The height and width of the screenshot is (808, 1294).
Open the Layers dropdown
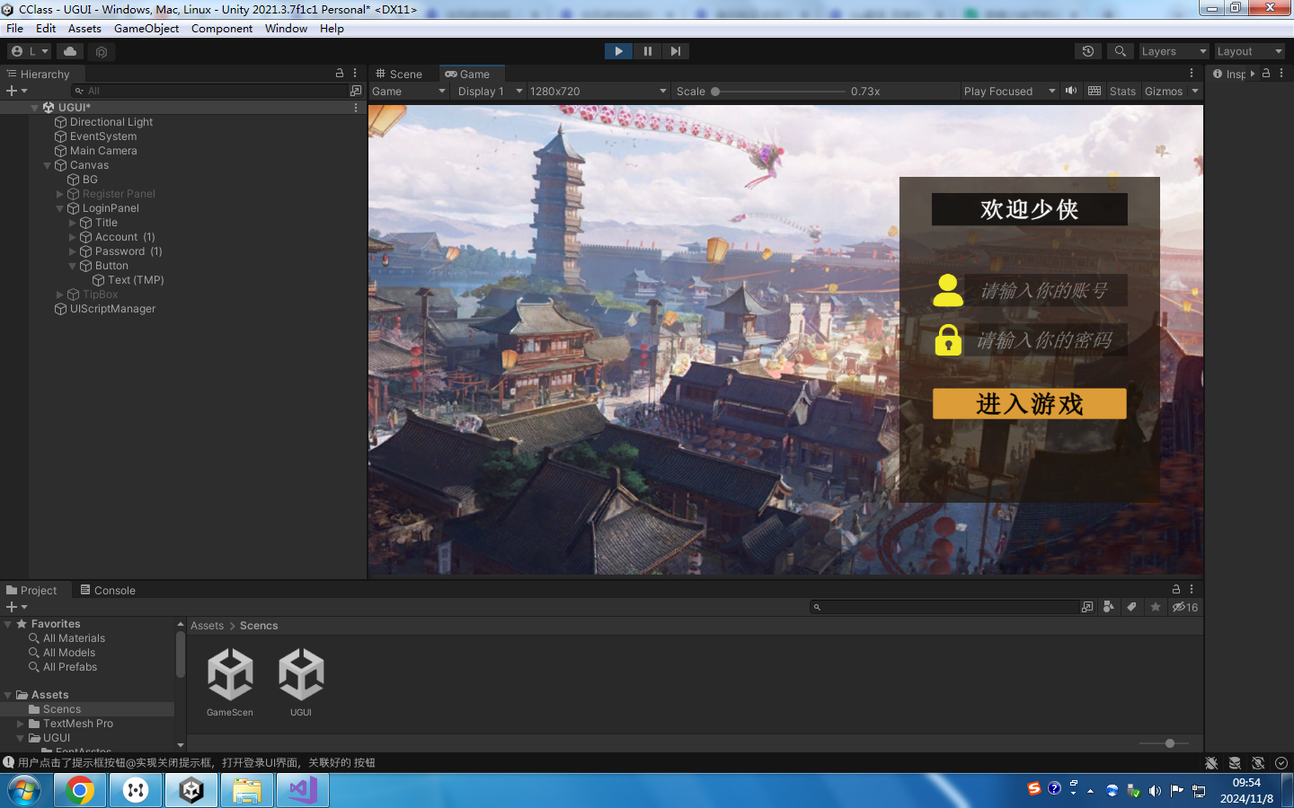pyautogui.click(x=1173, y=51)
